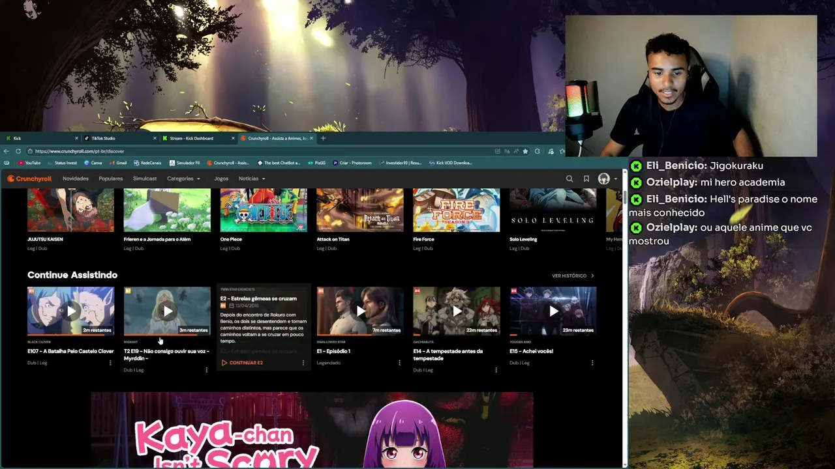This screenshot has height=469, width=835.
Task: Open the profile avatar menu
Action: [x=607, y=178]
